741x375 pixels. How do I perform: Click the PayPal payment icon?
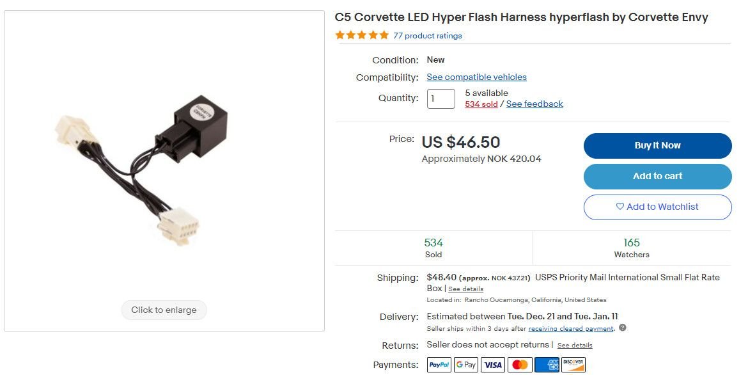click(439, 365)
